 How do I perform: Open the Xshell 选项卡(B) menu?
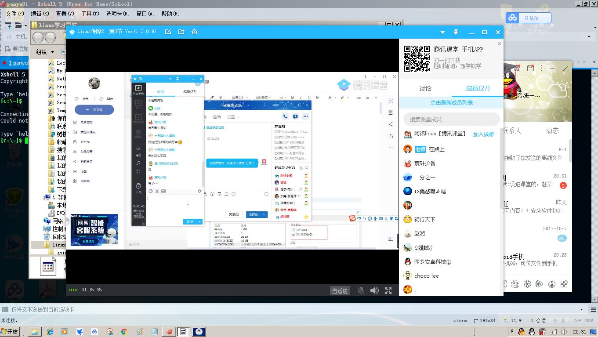point(117,14)
